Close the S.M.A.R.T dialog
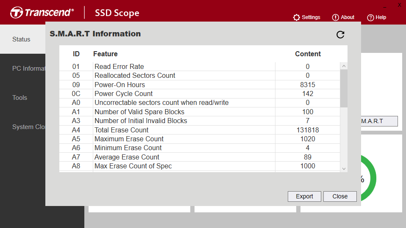This screenshot has height=228, width=406. point(340,196)
